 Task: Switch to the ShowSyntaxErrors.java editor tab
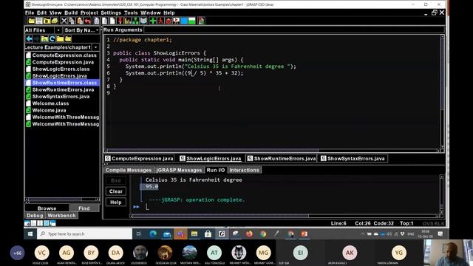point(353,158)
